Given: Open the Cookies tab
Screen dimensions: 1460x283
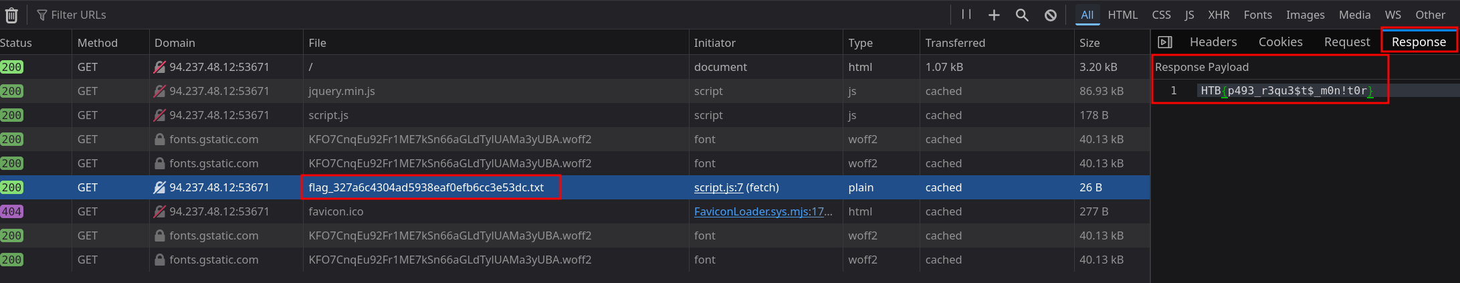Looking at the screenshot, I should pos(1280,42).
